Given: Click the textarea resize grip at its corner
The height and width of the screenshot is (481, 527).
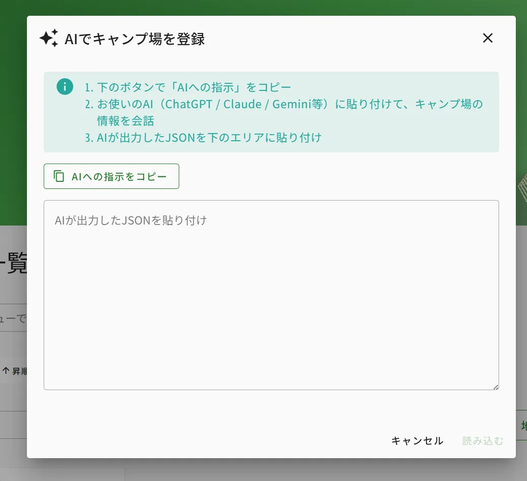Looking at the screenshot, I should 496,387.
